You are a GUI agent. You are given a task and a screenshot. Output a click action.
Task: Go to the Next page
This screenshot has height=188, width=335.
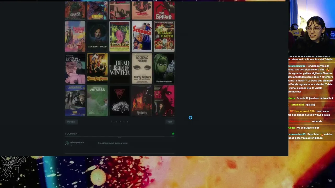170,122
